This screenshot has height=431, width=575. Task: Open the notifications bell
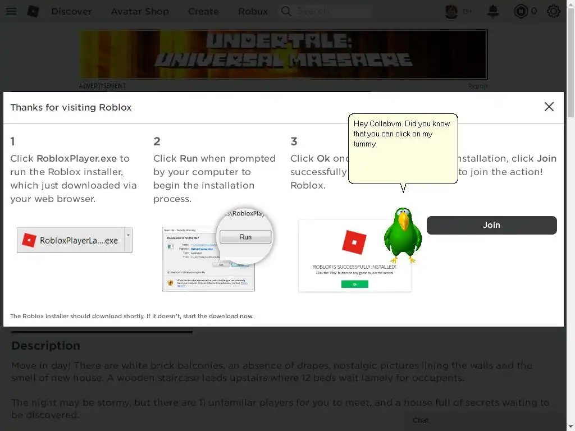coord(493,11)
